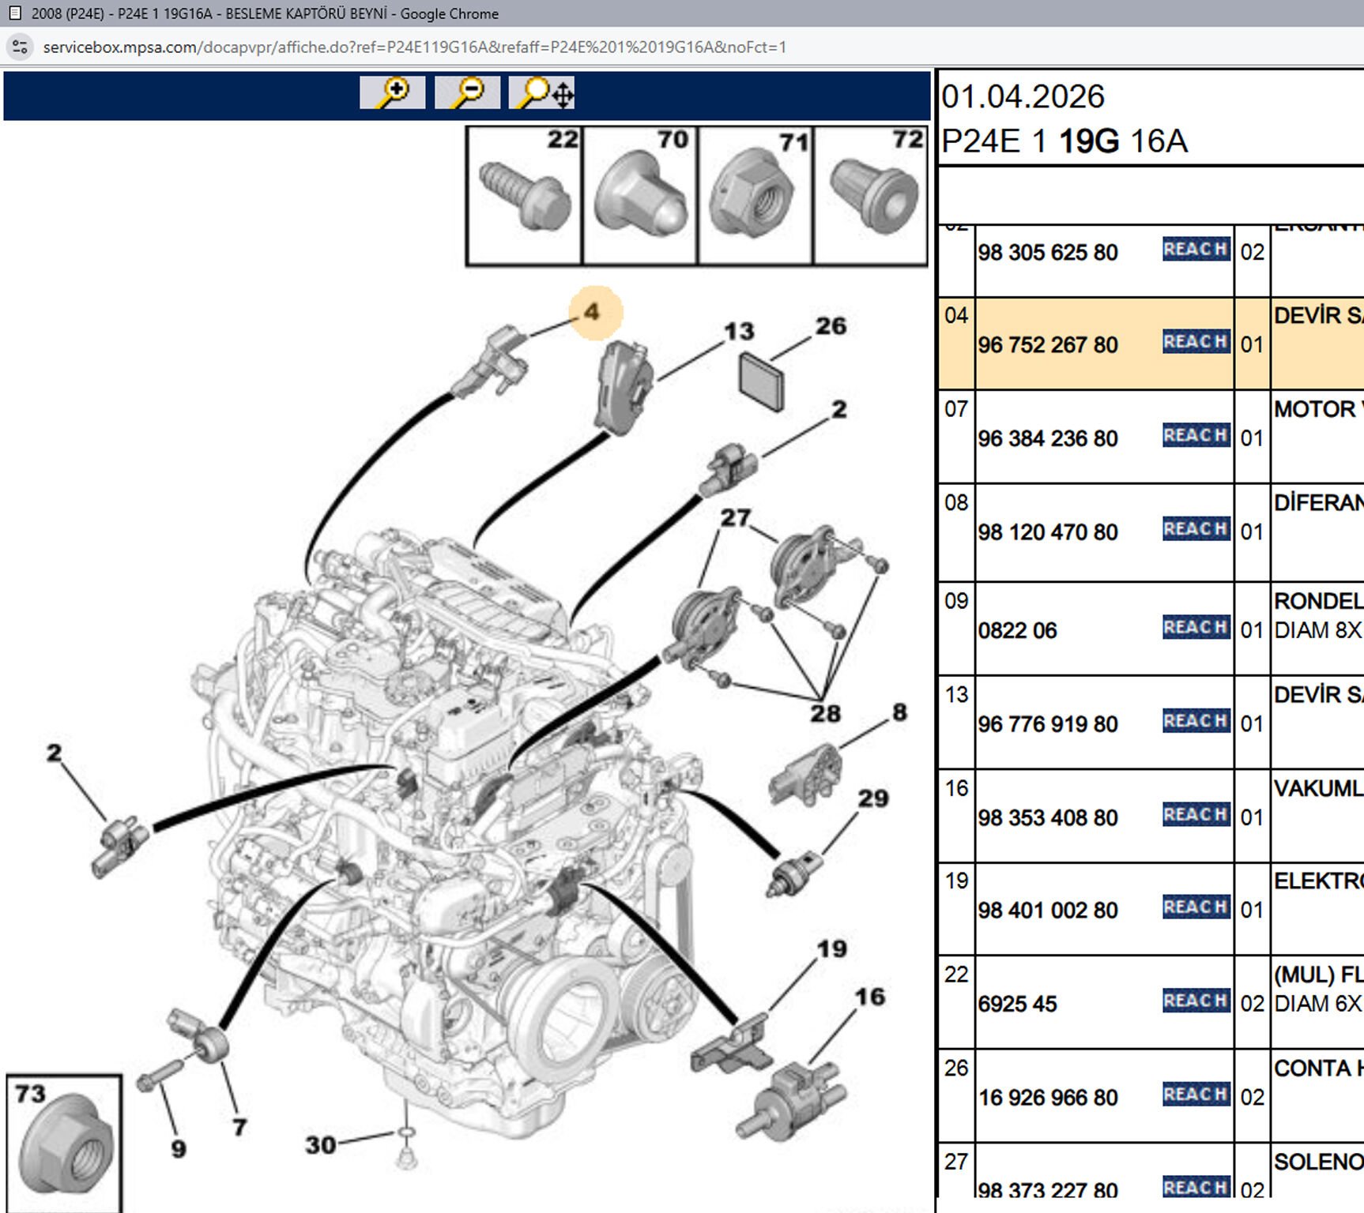Click part number 98 120 470 80
Viewport: 1364px width, 1213px height.
click(1048, 532)
